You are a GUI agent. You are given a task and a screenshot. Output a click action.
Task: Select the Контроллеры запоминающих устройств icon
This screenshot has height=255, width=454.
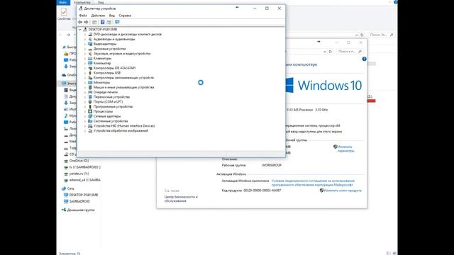[90, 77]
